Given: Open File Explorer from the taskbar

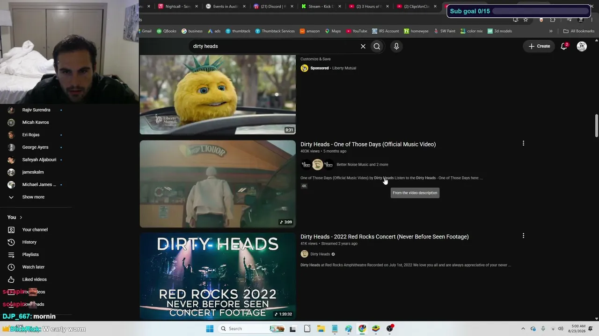Looking at the screenshot, I should coord(321,329).
